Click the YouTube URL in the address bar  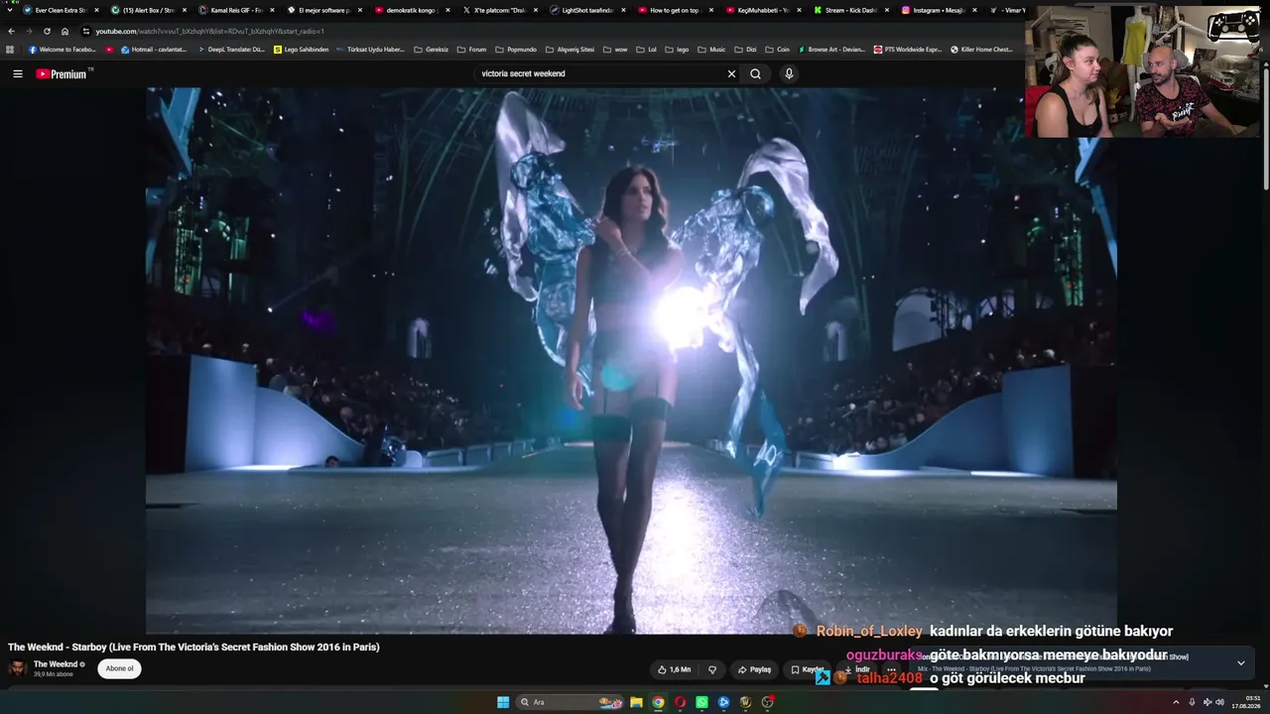(x=209, y=31)
